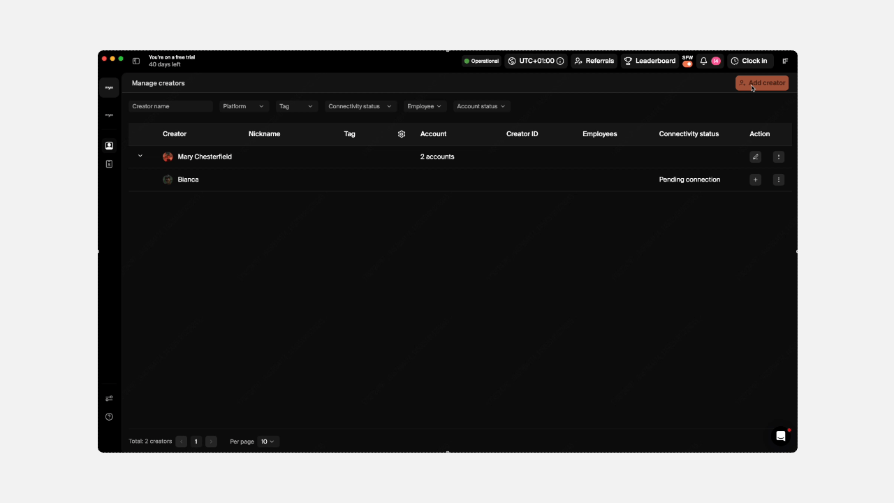This screenshot has height=503, width=894.
Task: Edit Mary Chesterfield using the pencil icon
Action: click(x=755, y=156)
